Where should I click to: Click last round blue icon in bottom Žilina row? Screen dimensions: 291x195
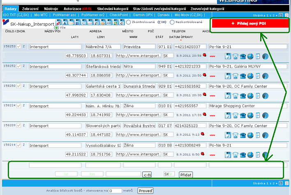(x=265, y=155)
